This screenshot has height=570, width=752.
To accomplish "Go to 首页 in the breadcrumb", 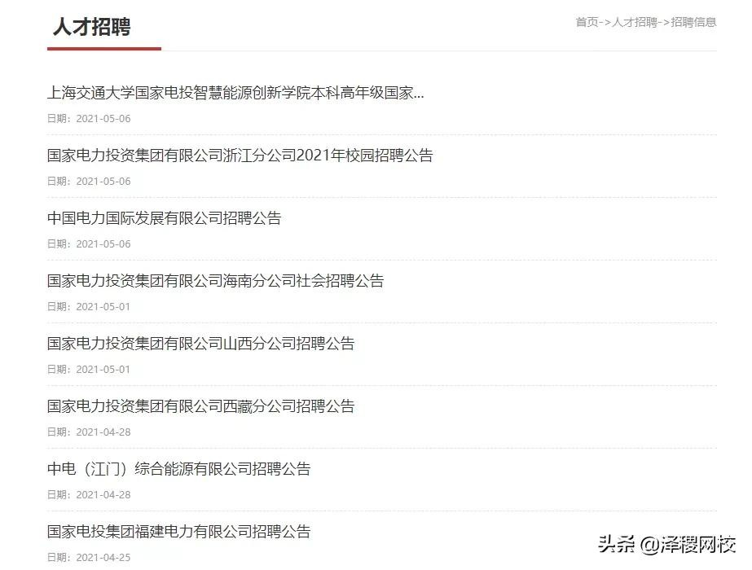I will click(x=587, y=22).
